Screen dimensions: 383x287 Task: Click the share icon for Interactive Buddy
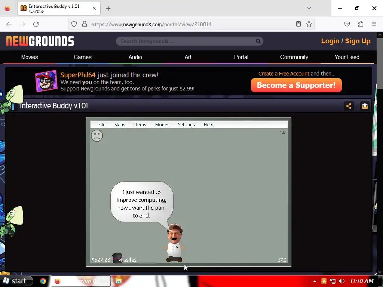349,106
